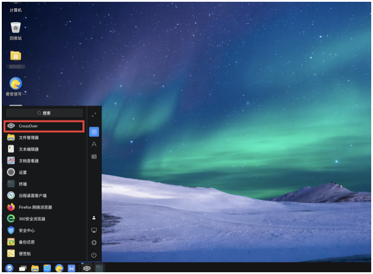Open 安全中心 shield icon
The image size is (373, 274).
[x=12, y=230]
